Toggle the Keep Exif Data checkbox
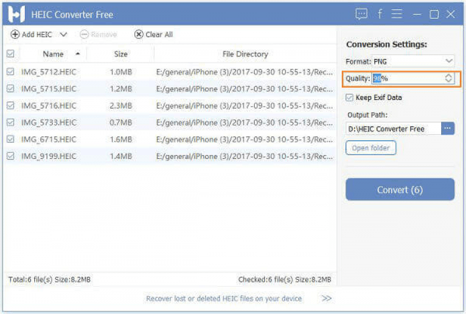Viewport: 466px width, 314px height. tap(350, 97)
